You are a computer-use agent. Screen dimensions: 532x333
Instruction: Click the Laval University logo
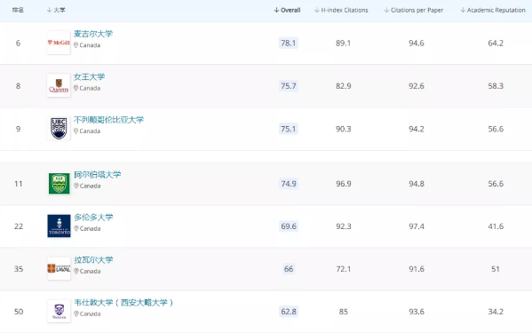[59, 268]
